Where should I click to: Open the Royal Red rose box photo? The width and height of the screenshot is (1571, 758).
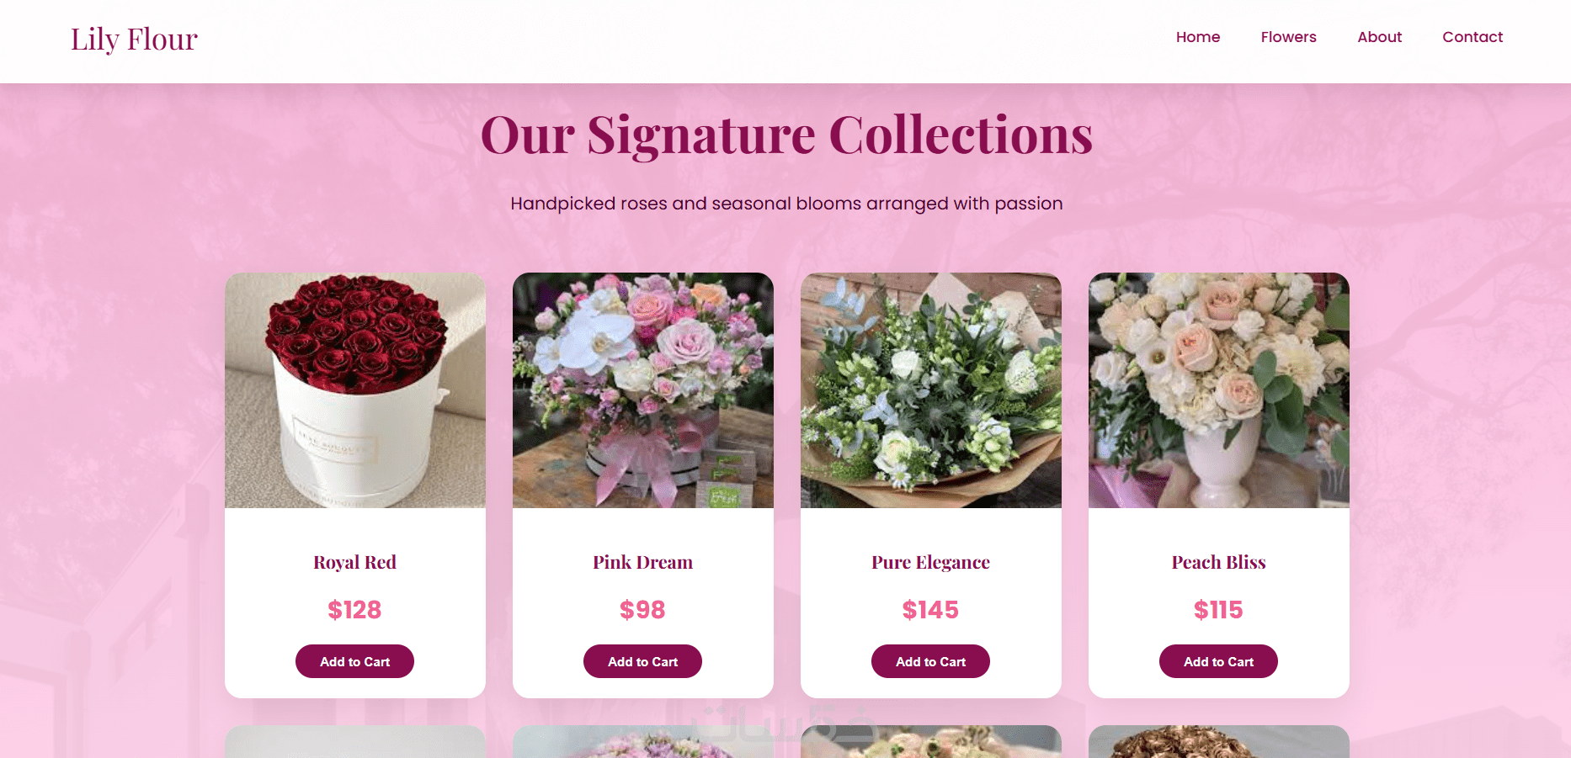tap(355, 390)
